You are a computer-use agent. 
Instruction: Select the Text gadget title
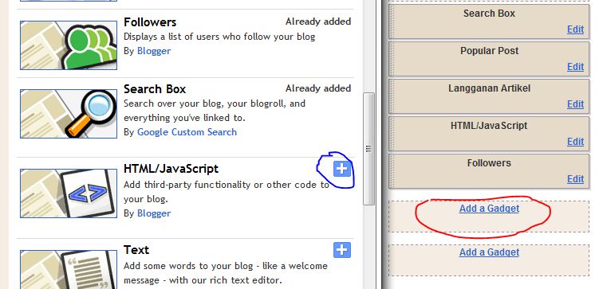coord(136,250)
